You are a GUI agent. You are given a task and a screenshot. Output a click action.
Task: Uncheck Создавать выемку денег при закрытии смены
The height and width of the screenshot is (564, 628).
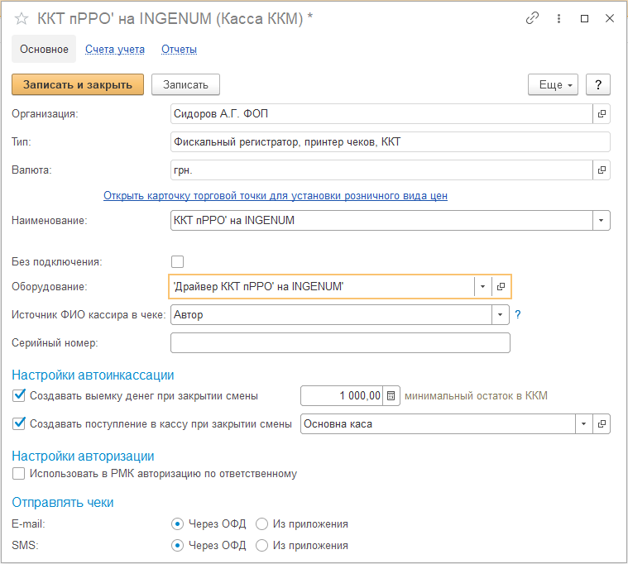point(20,396)
